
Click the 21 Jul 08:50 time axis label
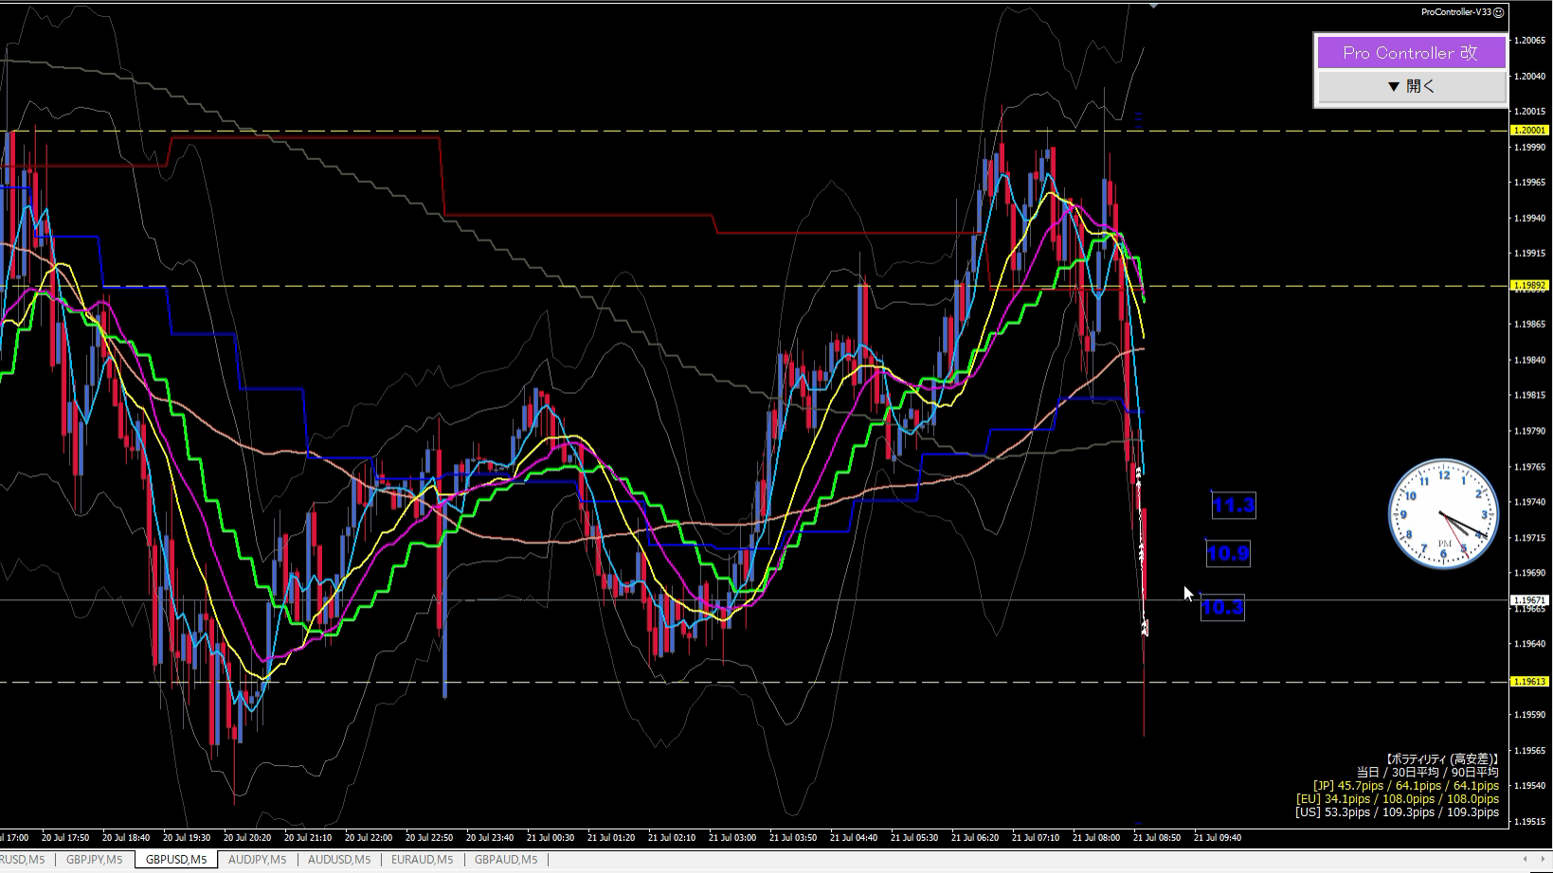(x=1157, y=838)
